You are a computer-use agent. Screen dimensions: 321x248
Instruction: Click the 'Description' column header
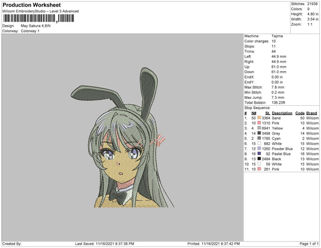point(282,113)
